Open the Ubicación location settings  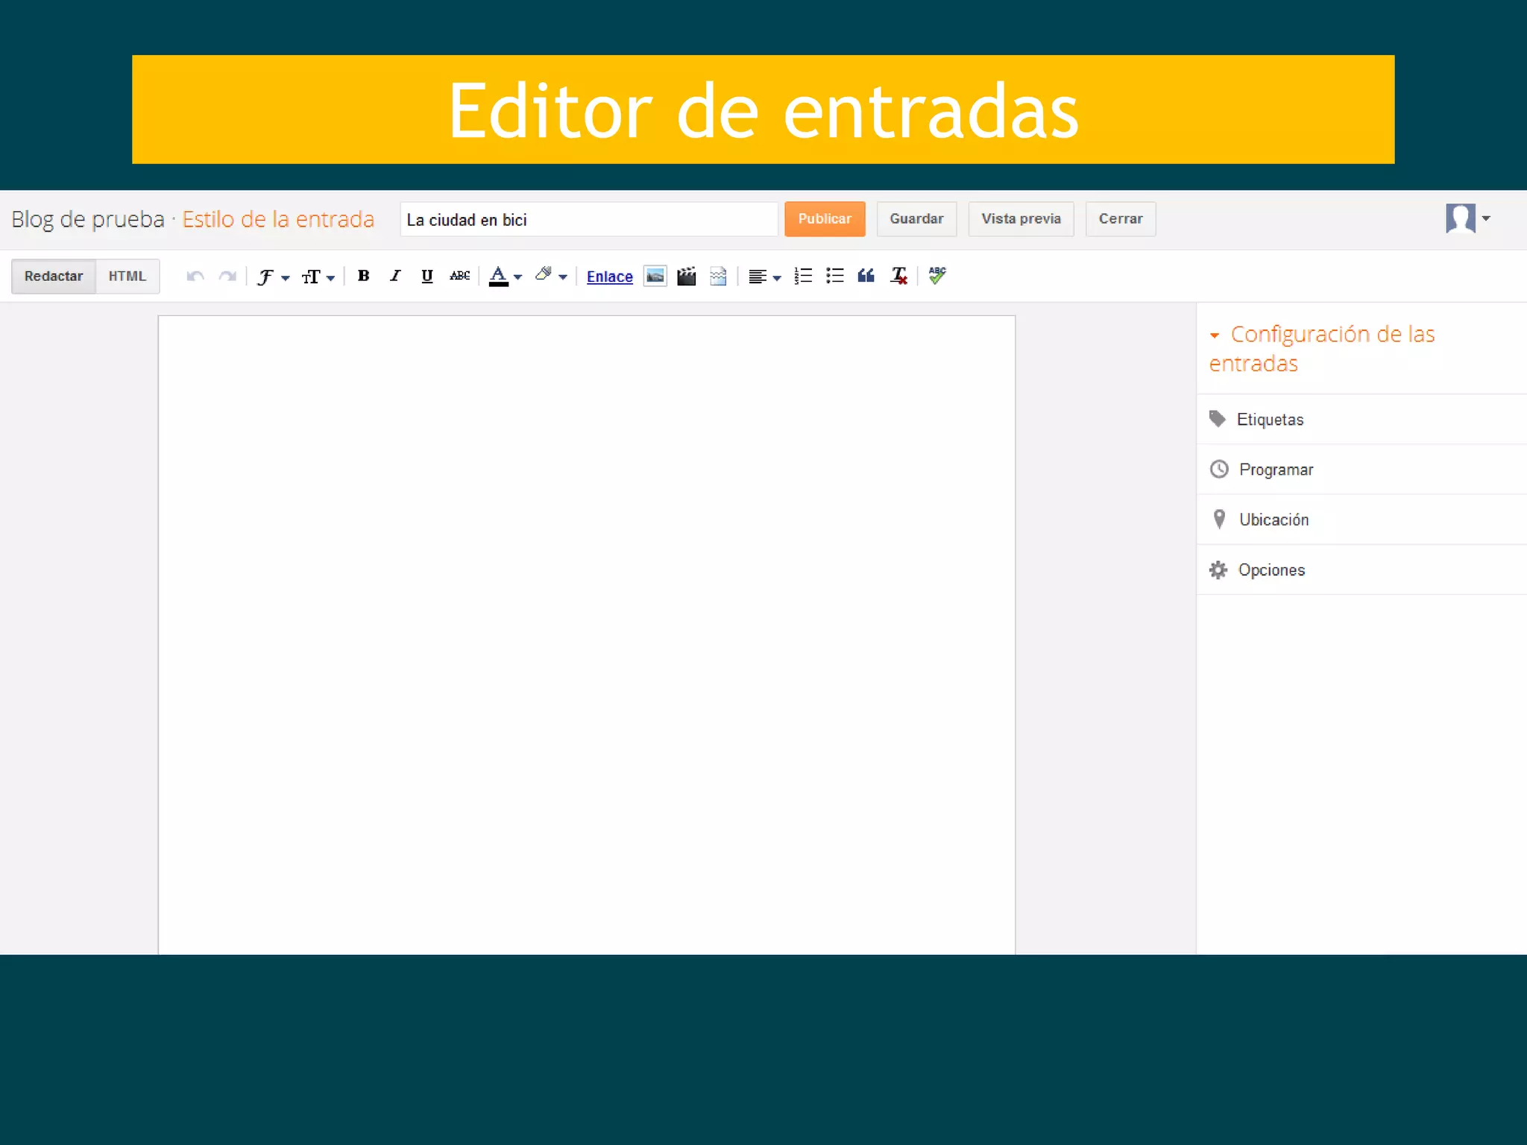[1361, 519]
